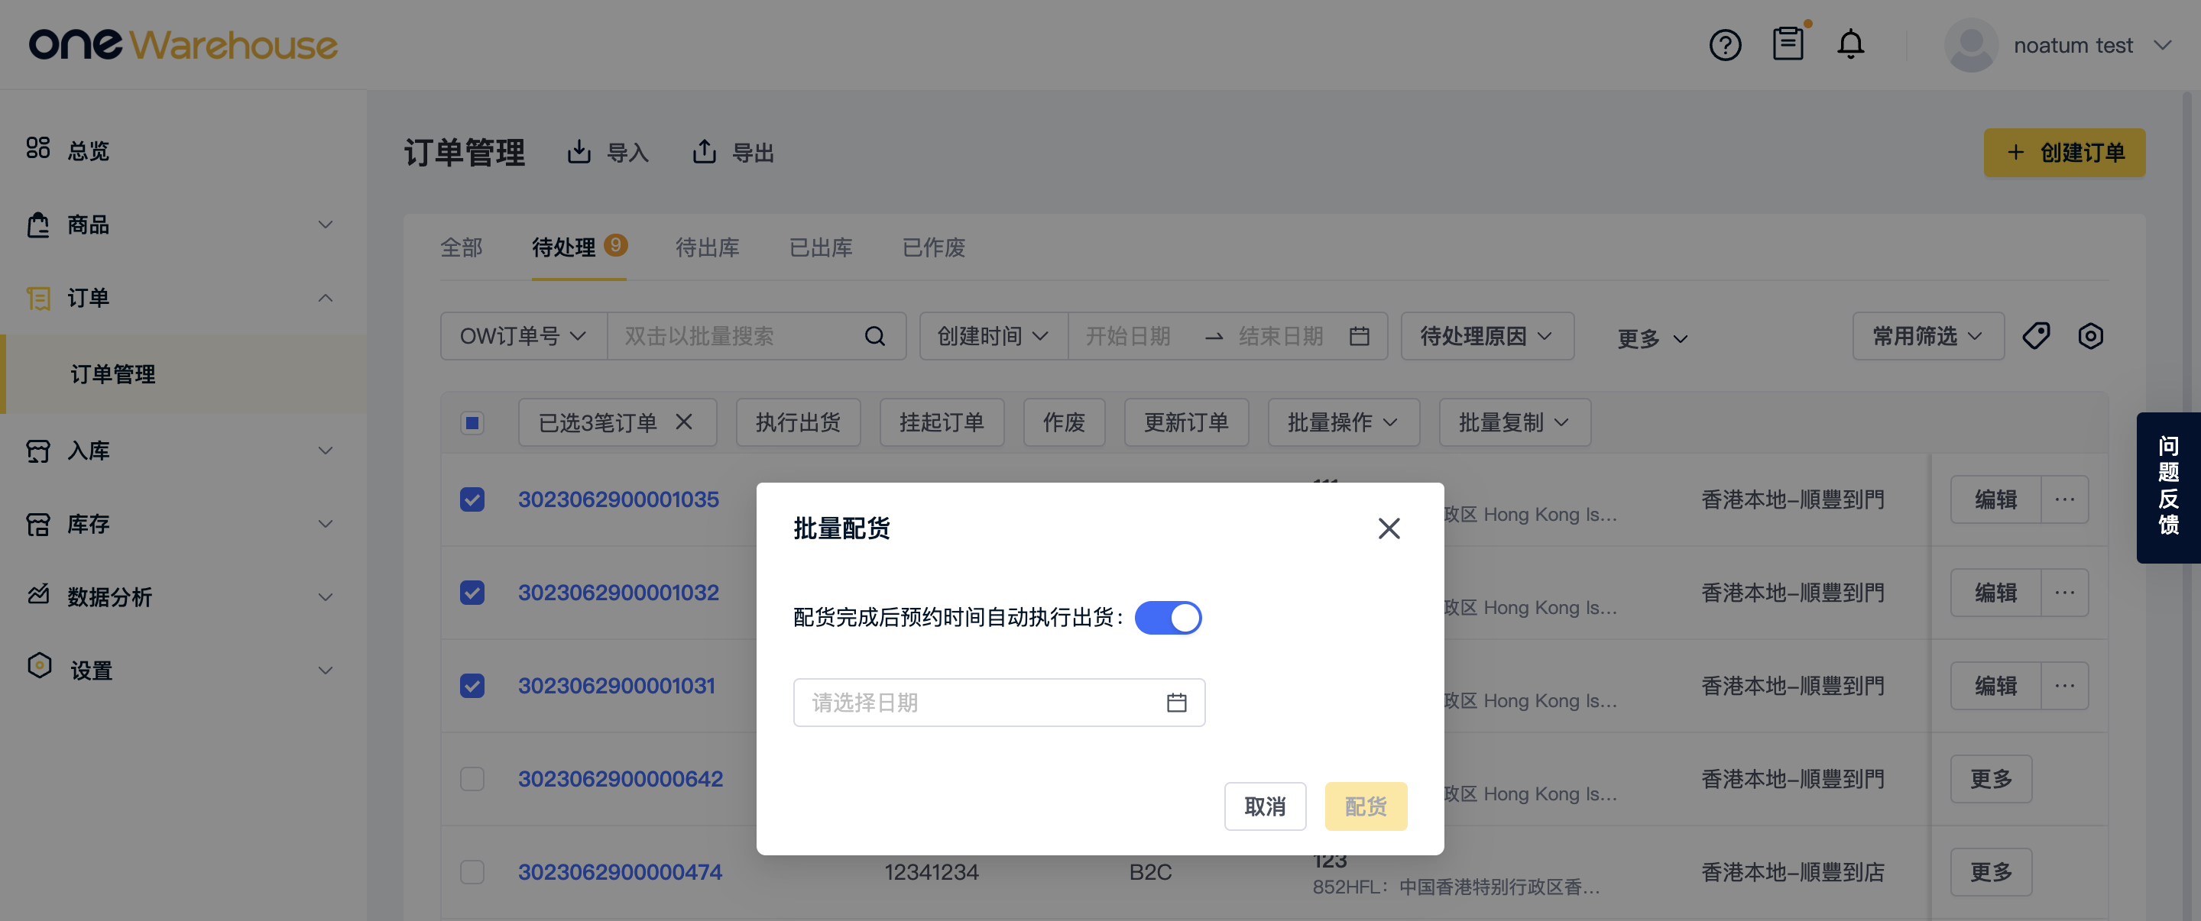Expand the 商品 sidebar section chevron
The width and height of the screenshot is (2201, 921).
pyautogui.click(x=326, y=225)
